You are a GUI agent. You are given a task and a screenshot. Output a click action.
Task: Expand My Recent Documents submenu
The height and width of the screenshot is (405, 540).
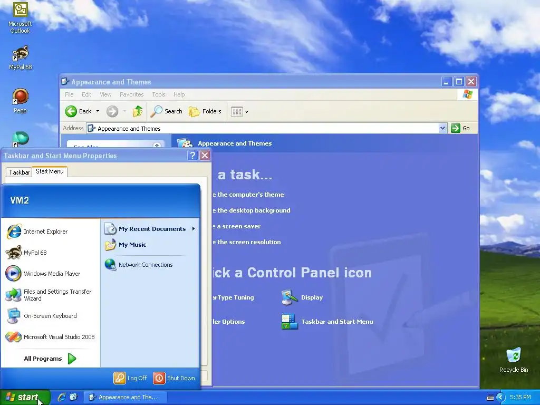(150, 229)
